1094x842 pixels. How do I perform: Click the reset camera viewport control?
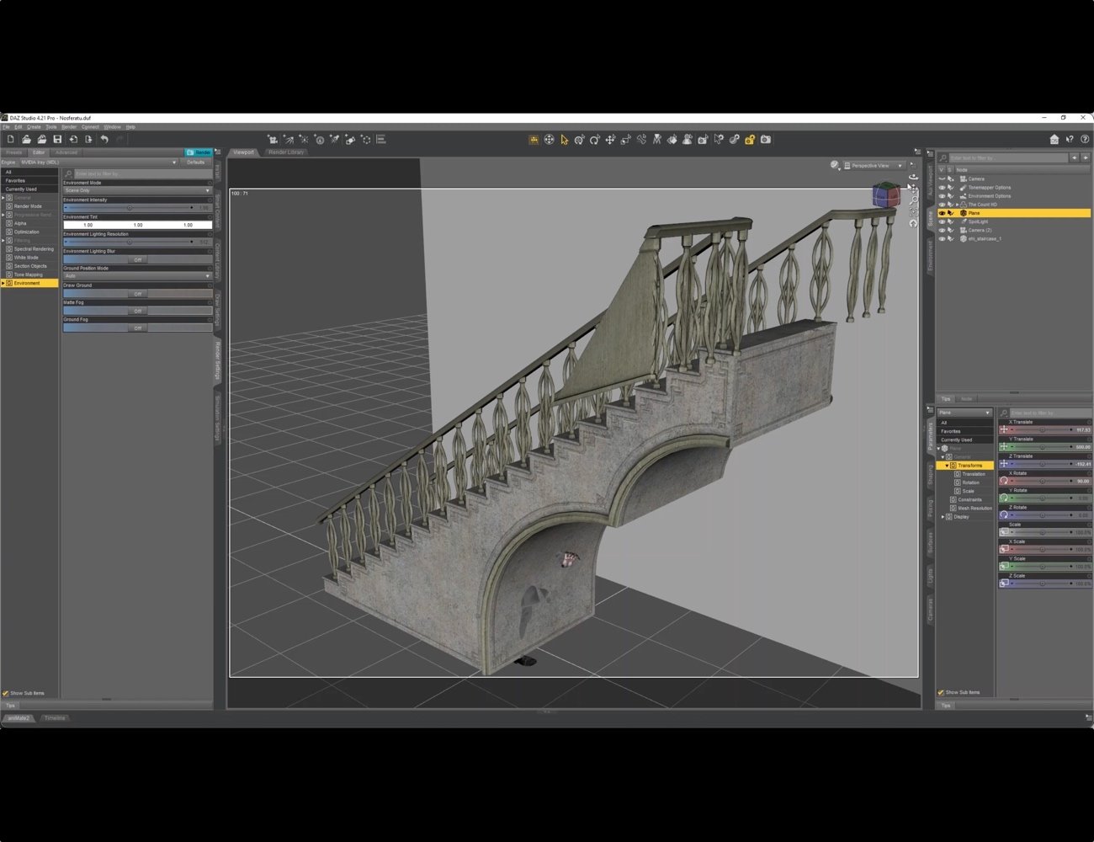coord(913,224)
